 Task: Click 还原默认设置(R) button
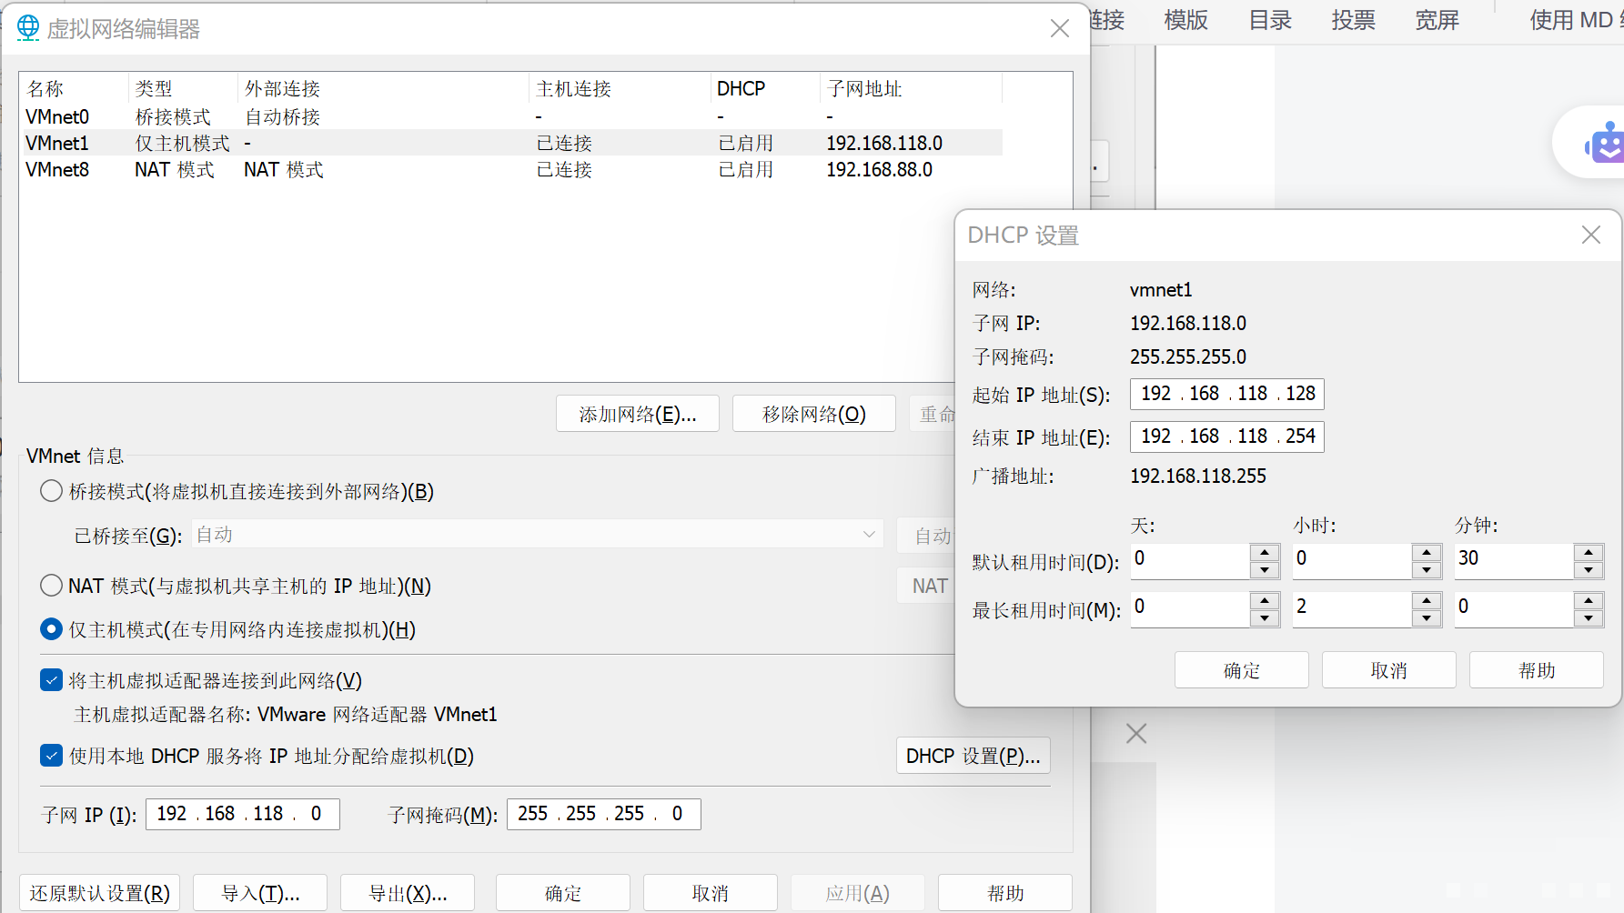[100, 893]
